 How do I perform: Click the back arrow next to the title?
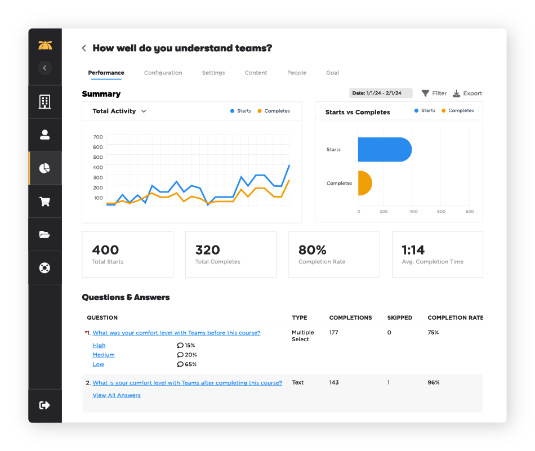tap(83, 48)
